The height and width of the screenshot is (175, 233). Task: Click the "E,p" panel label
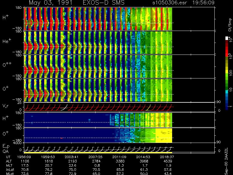coord(6,146)
